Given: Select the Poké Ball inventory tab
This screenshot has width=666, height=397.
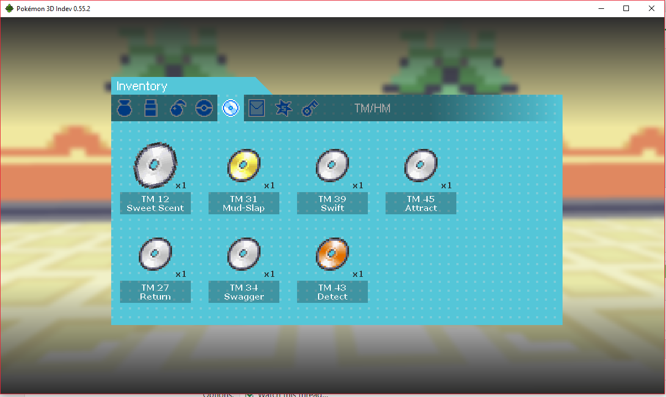Looking at the screenshot, I should coord(204,108).
